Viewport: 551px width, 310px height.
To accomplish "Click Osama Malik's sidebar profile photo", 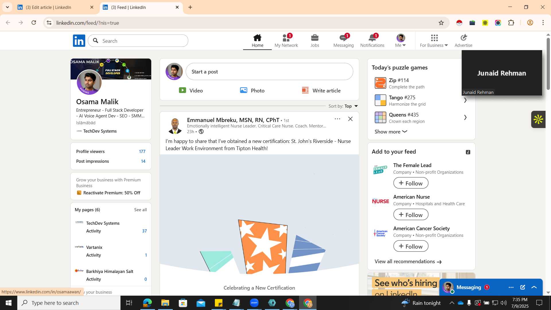I will 89,82.
